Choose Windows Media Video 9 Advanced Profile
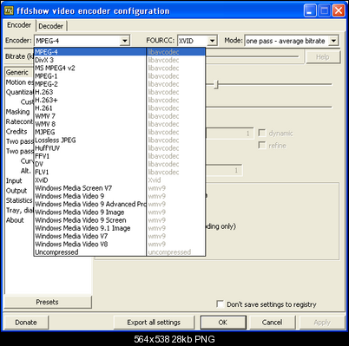The height and width of the screenshot is (346, 349). click(x=120, y=204)
